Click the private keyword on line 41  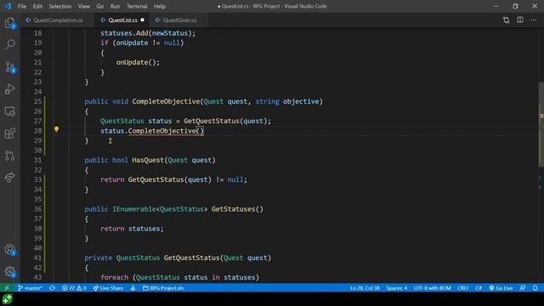99,258
